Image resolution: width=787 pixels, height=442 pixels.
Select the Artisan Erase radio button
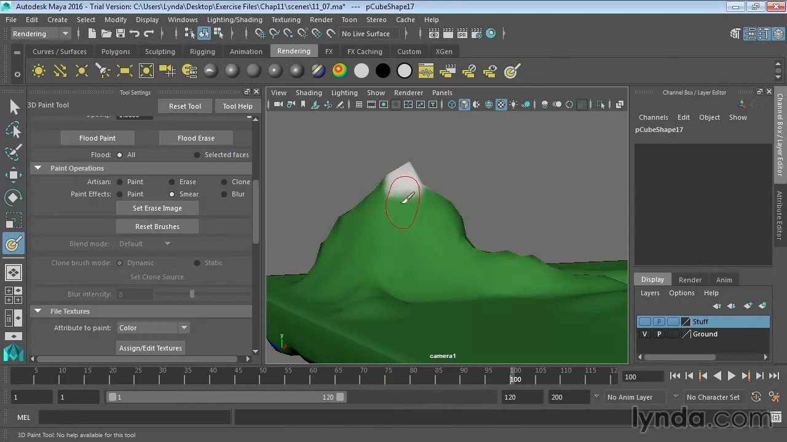[172, 182]
